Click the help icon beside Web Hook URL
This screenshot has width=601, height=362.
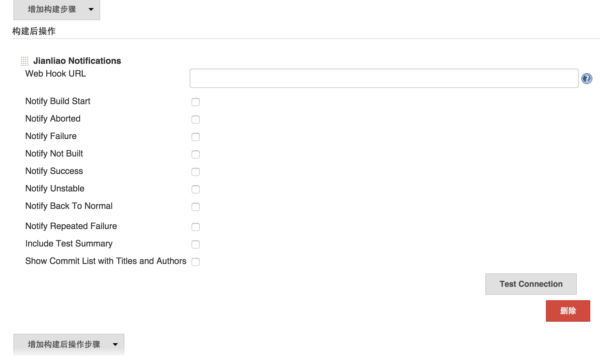click(587, 79)
